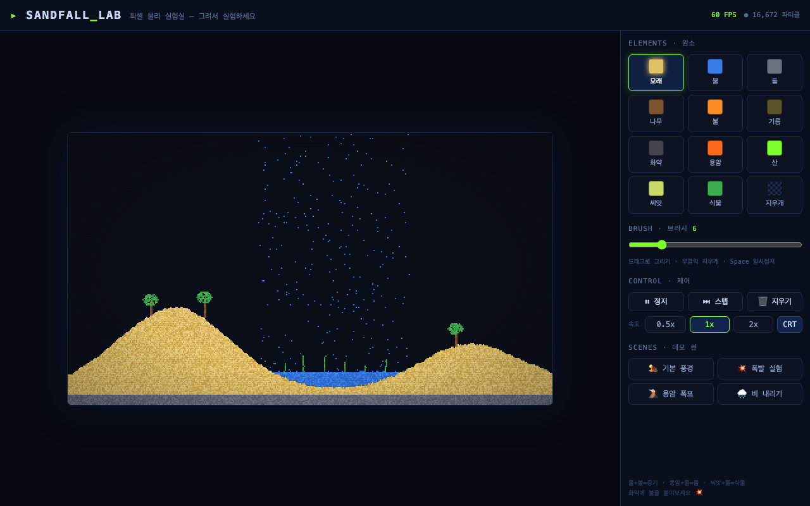Image resolution: width=810 pixels, height=506 pixels.
Task: Select the 화약 gunpowder element
Action: pos(656,154)
